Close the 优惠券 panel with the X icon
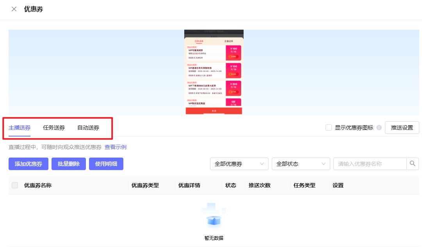 [14, 9]
